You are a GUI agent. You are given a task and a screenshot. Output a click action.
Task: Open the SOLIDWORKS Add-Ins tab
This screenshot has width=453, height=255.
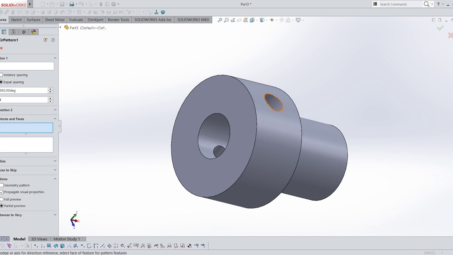point(153,20)
